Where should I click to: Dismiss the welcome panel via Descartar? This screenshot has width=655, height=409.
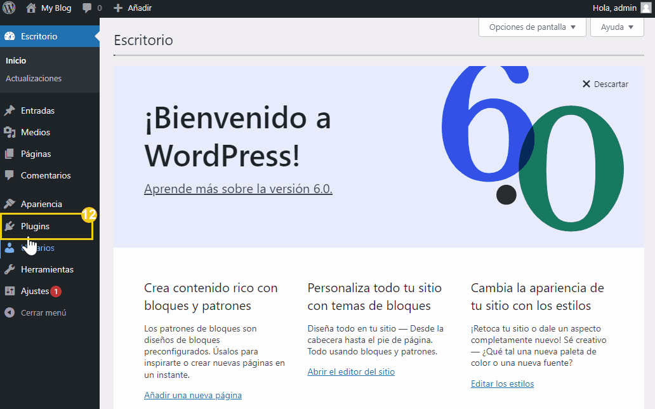tap(605, 84)
